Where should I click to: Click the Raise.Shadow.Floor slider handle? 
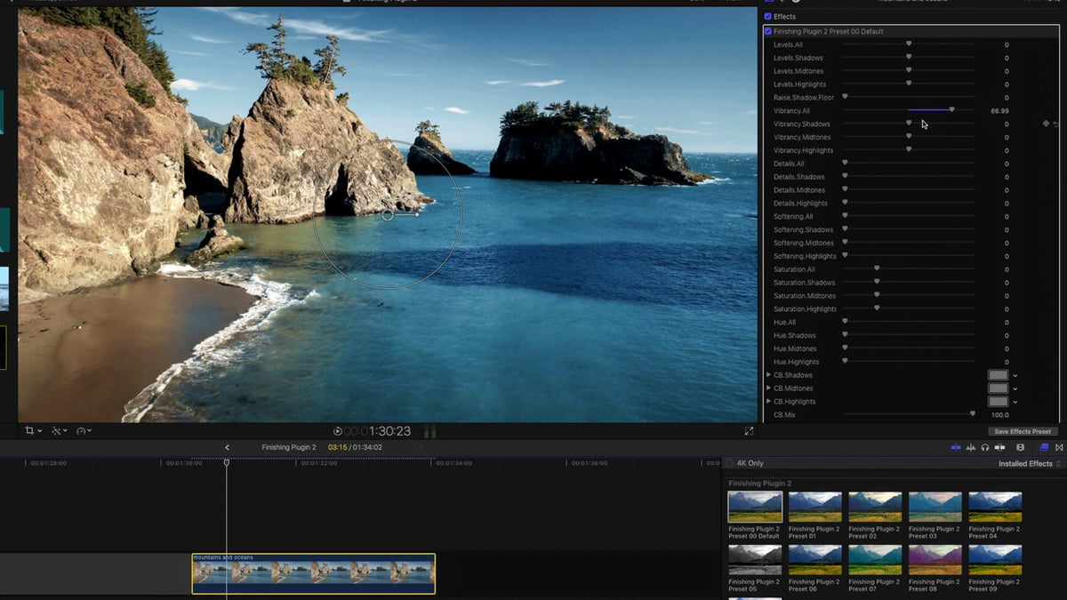click(x=845, y=97)
